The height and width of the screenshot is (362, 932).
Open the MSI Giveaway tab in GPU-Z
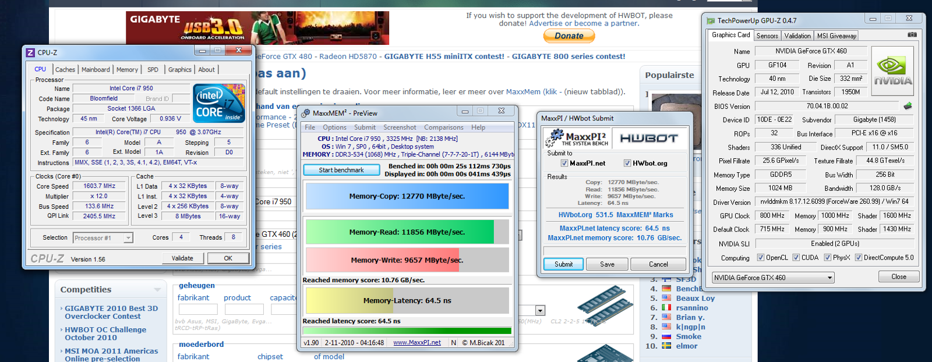point(836,36)
